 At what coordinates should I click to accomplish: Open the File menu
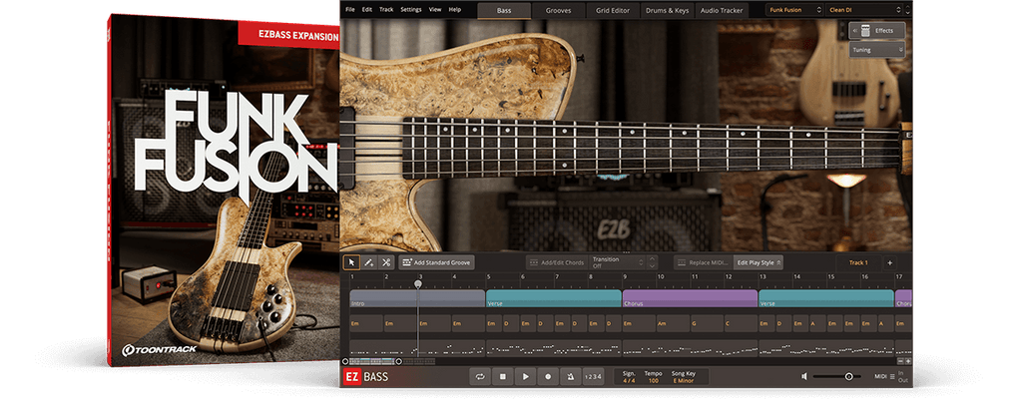(x=350, y=10)
